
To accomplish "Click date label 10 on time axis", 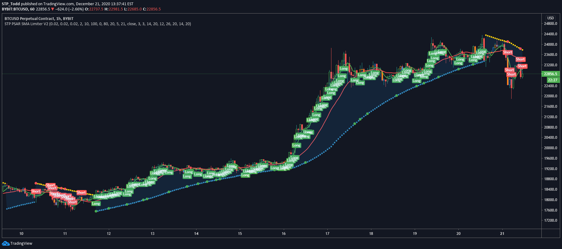I will tap(21, 234).
